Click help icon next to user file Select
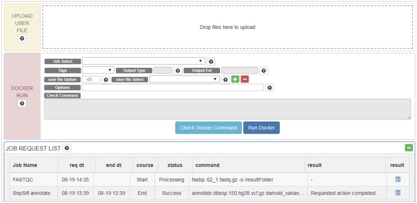The image size is (417, 203). (x=225, y=80)
